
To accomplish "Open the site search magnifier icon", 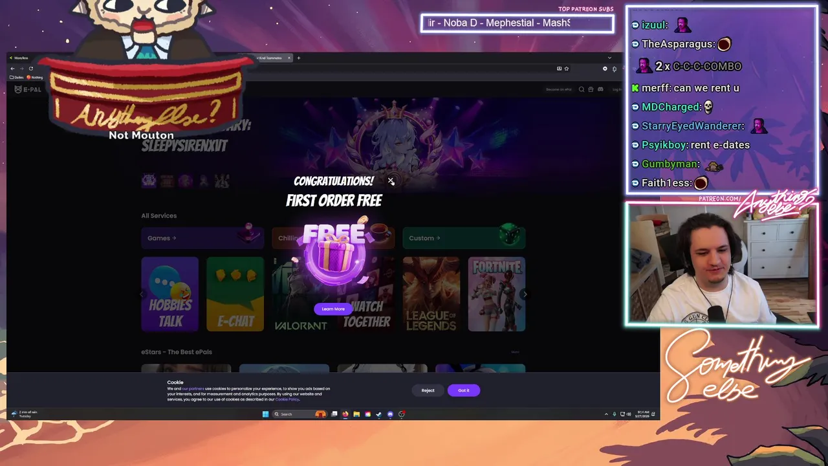I will tap(582, 89).
